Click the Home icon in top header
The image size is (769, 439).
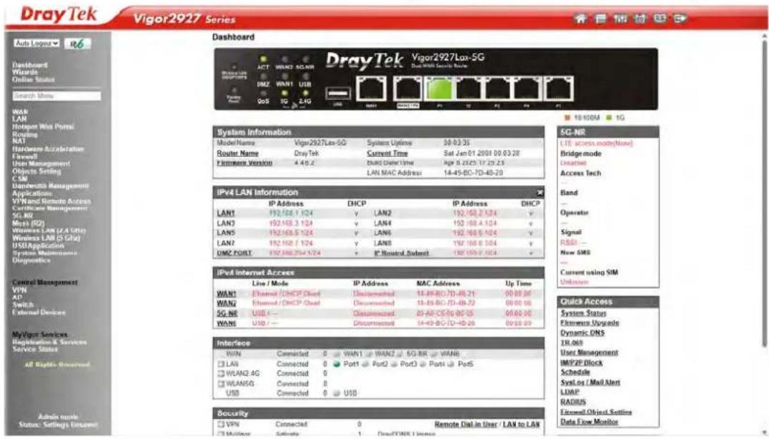(580, 19)
